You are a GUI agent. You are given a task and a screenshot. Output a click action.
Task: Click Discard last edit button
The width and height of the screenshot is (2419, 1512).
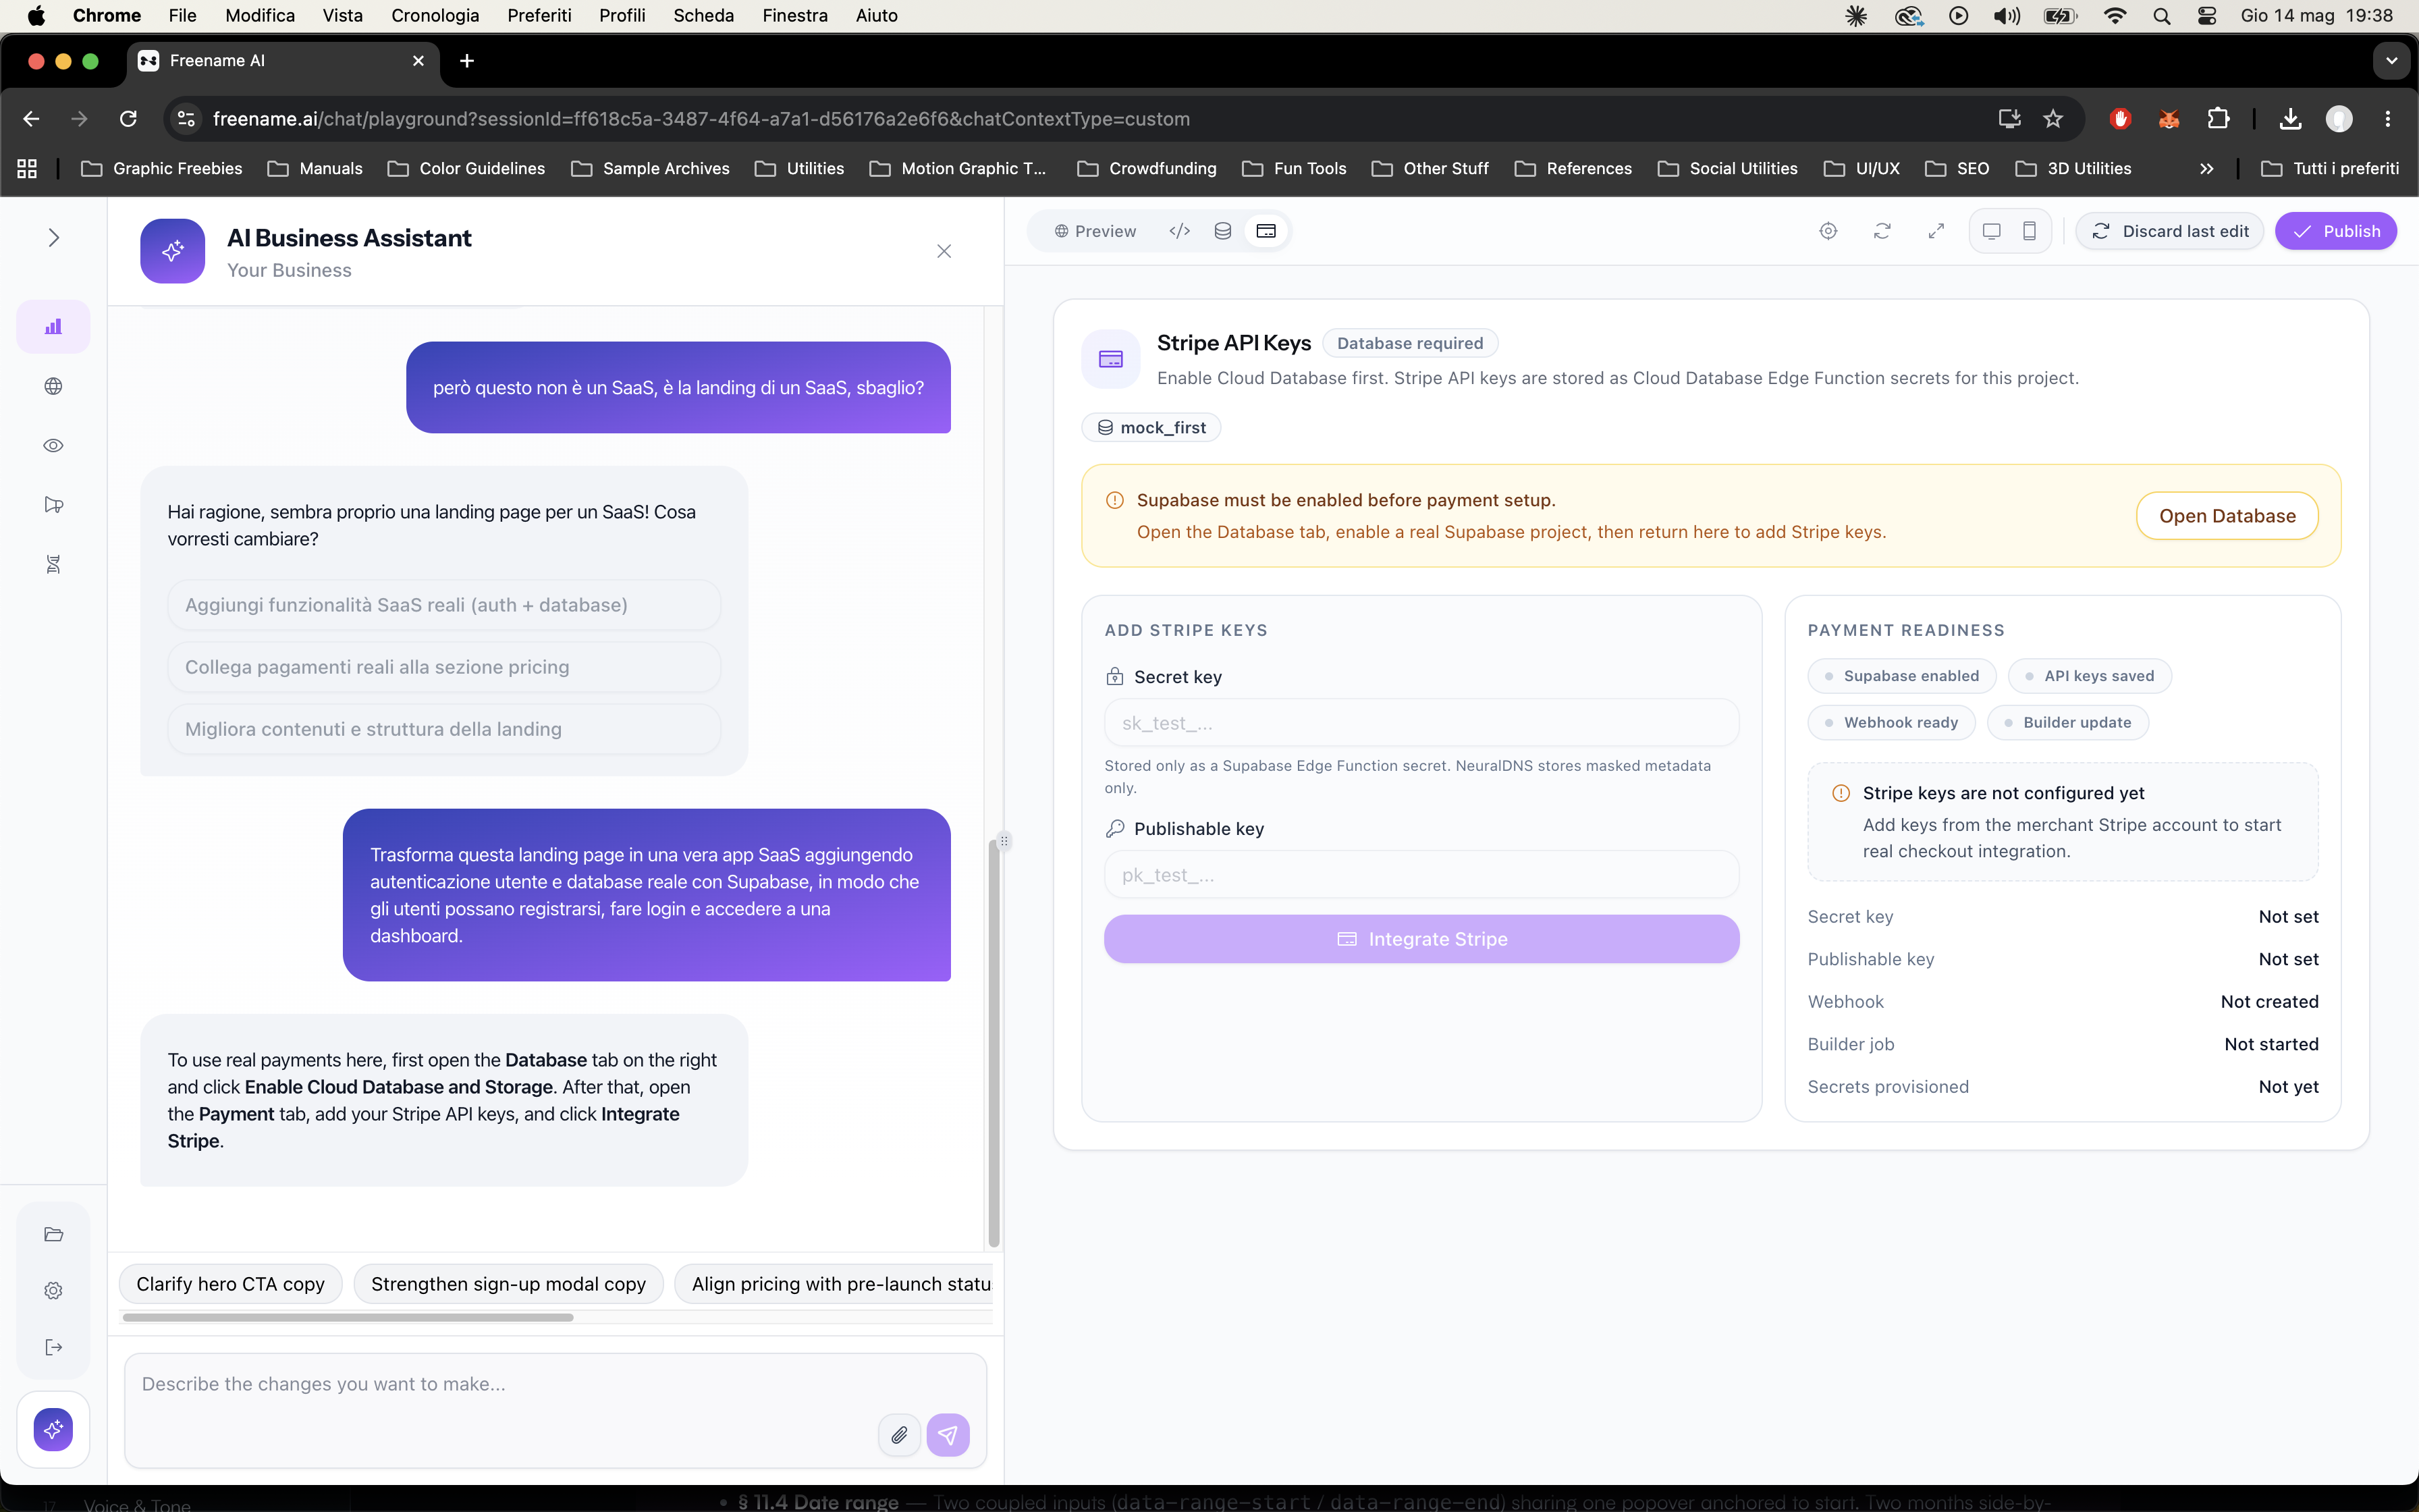point(2170,231)
